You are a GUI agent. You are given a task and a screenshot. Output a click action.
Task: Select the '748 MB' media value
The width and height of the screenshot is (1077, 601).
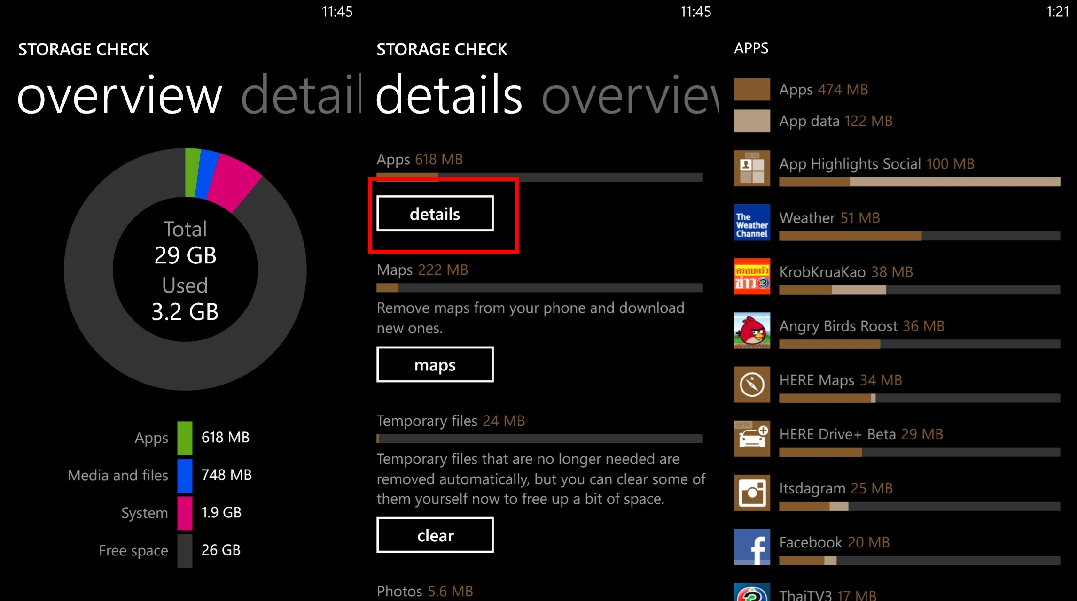pos(226,475)
